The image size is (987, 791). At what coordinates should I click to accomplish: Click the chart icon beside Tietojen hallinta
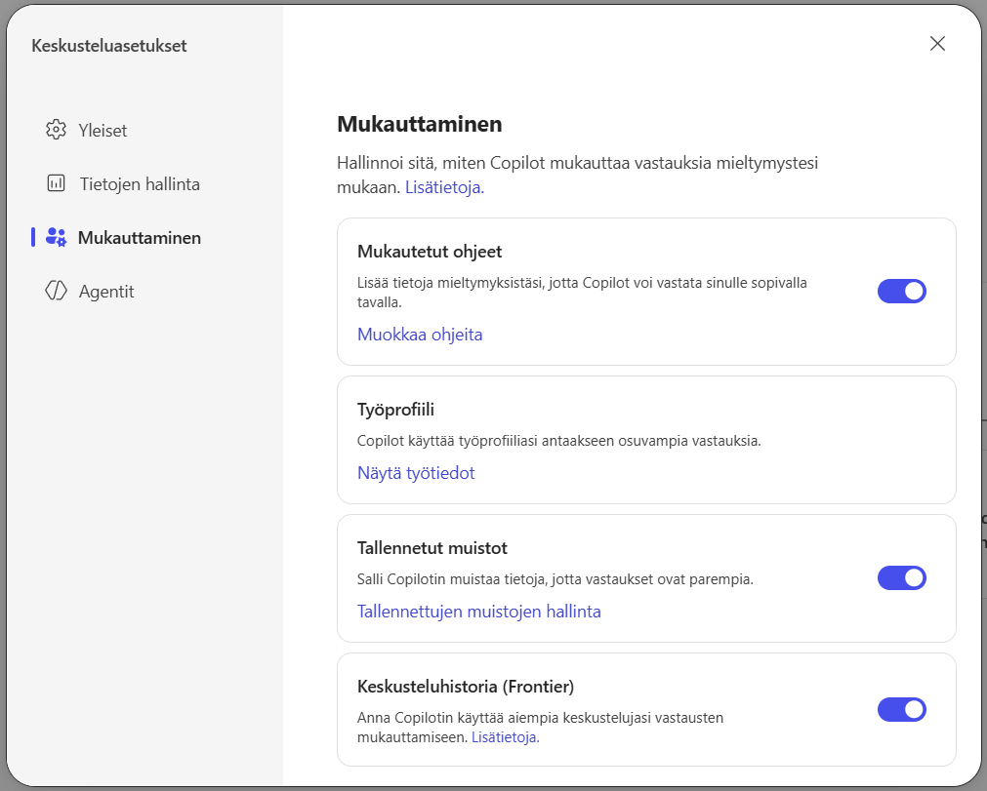click(x=56, y=183)
